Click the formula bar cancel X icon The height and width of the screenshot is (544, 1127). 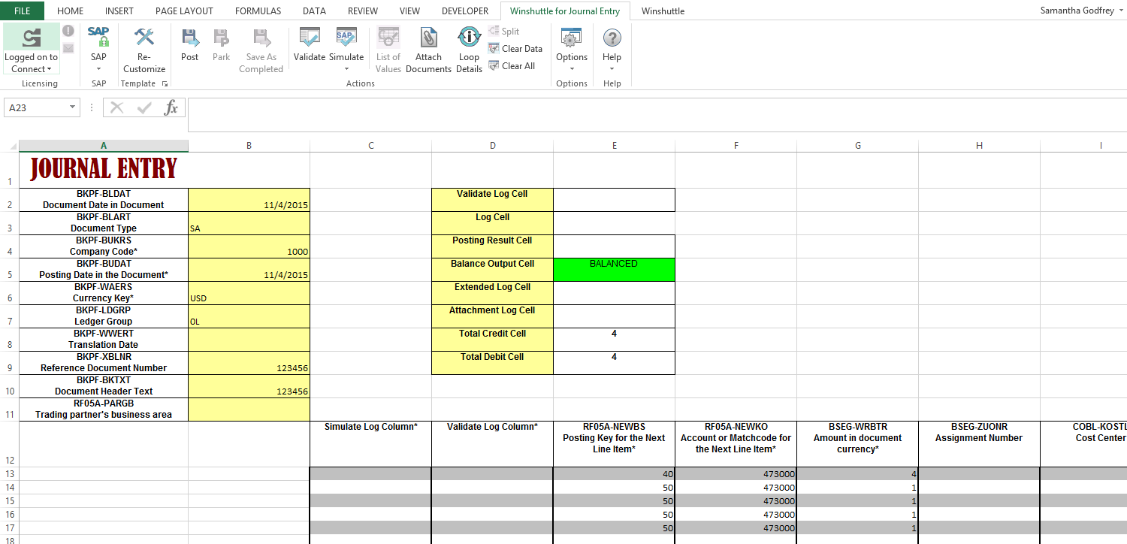pyautogui.click(x=116, y=107)
